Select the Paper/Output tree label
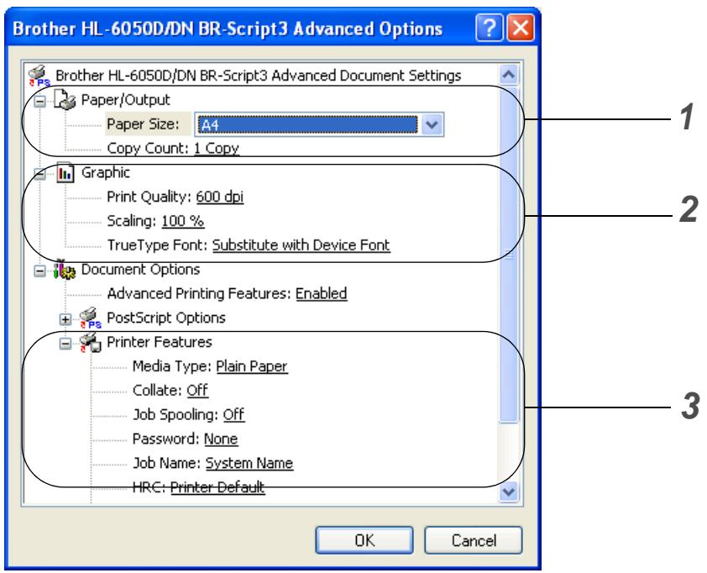 click(x=125, y=100)
